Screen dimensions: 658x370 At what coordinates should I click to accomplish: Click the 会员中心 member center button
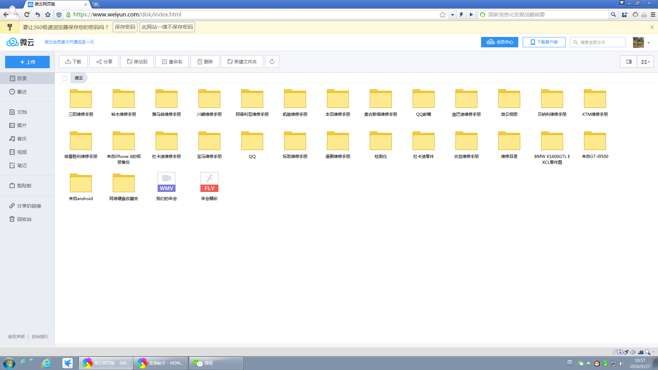click(x=500, y=42)
